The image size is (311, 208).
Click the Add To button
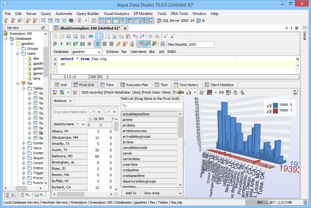(x=131, y=193)
